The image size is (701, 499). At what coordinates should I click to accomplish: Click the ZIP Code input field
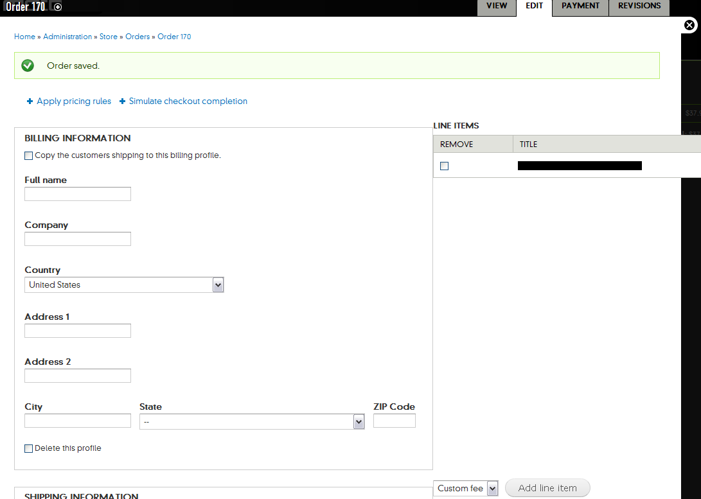tap(394, 421)
